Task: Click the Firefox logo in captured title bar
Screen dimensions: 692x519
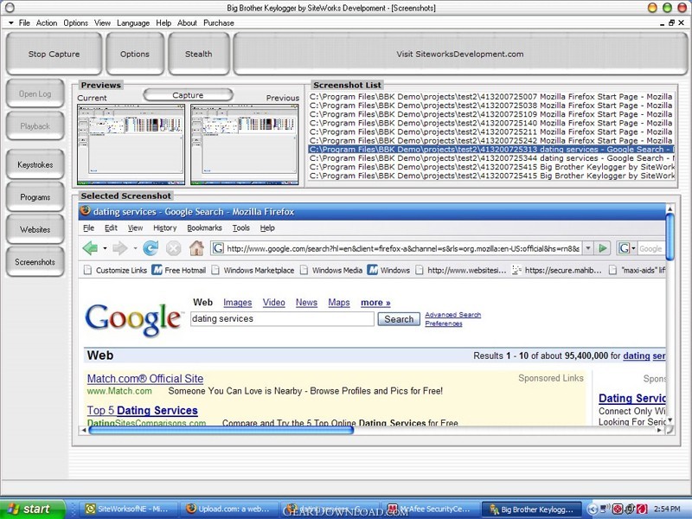Action: point(86,211)
